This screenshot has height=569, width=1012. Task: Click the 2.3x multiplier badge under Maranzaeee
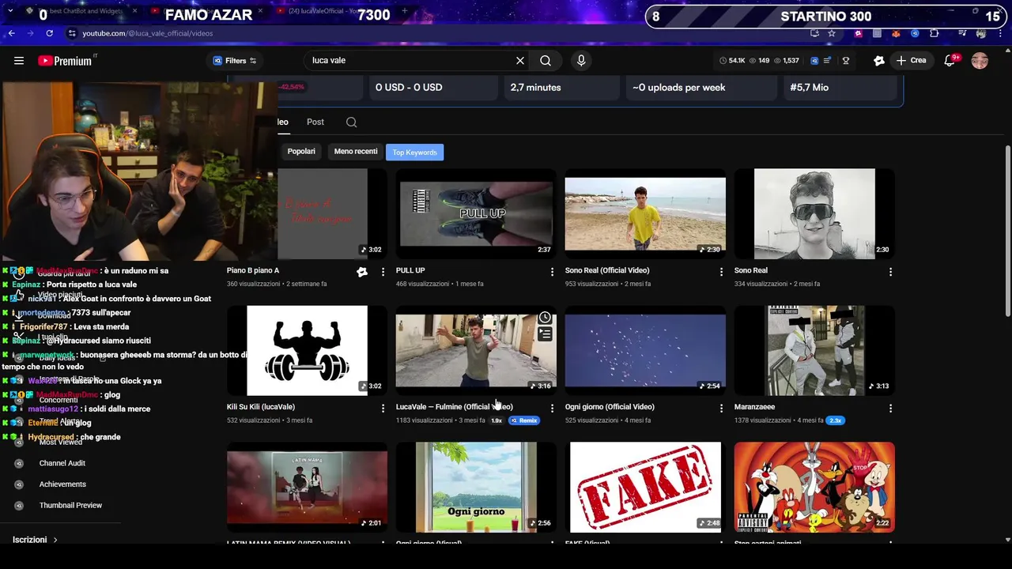[x=836, y=420]
